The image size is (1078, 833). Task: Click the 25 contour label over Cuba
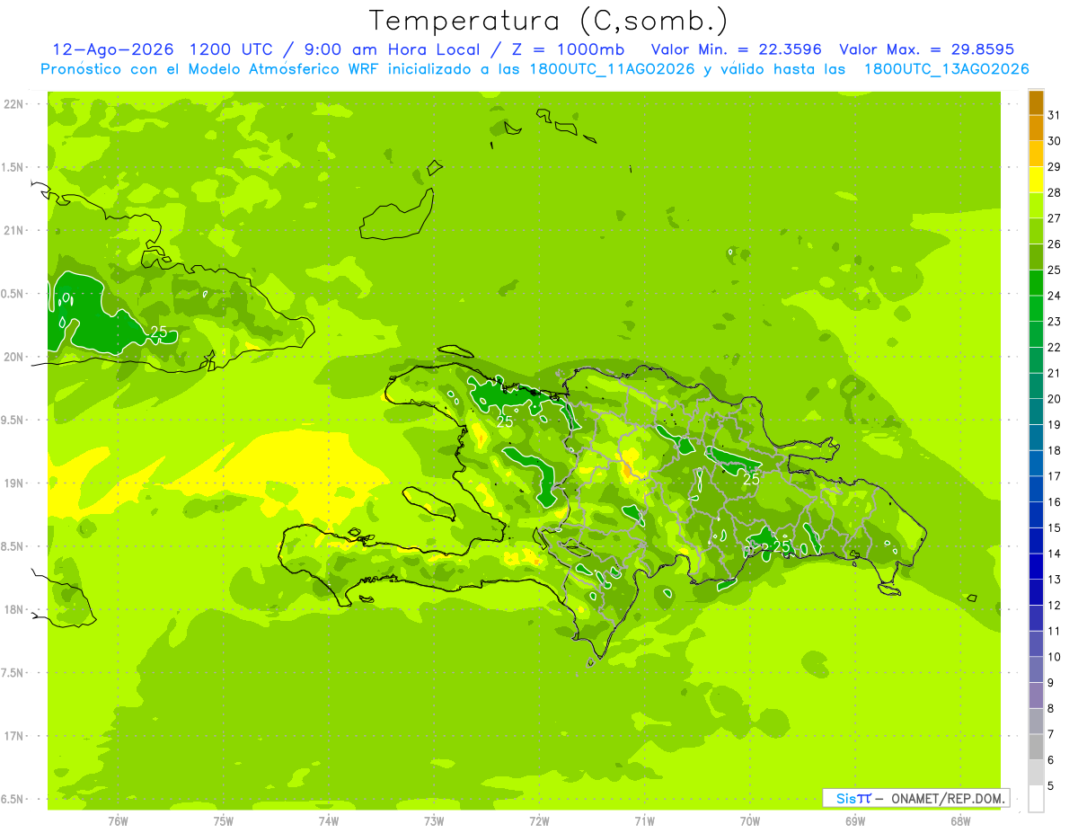[x=159, y=332]
